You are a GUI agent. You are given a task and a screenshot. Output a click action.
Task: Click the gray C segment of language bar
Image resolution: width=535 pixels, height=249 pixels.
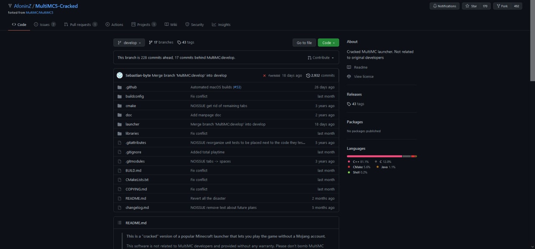click(407, 156)
